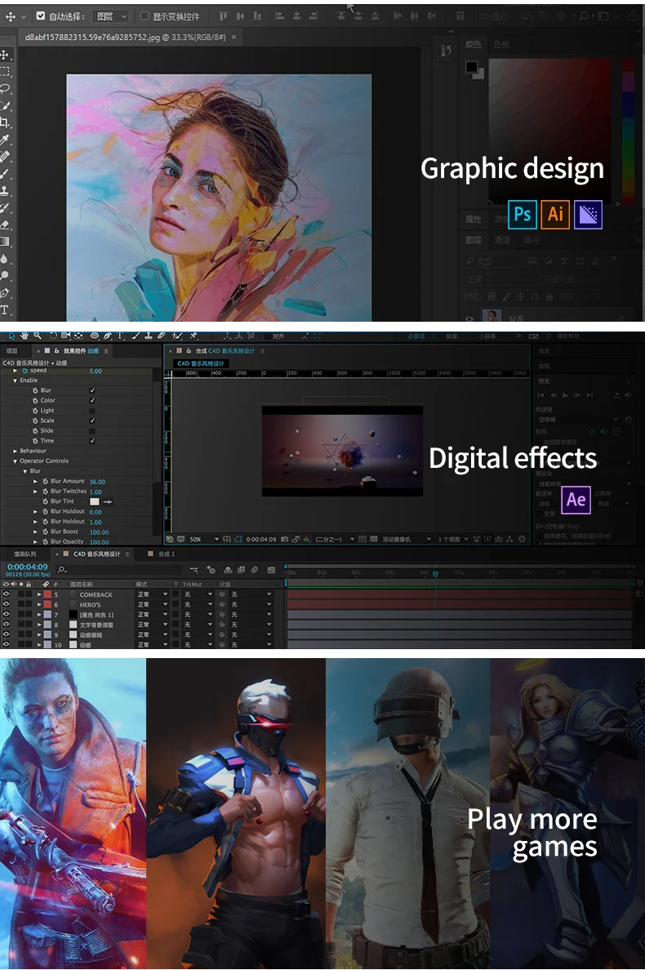This screenshot has width=645, height=970.
Task: Uncheck the 自动选择 auto-select checkbox
Action: tap(41, 16)
